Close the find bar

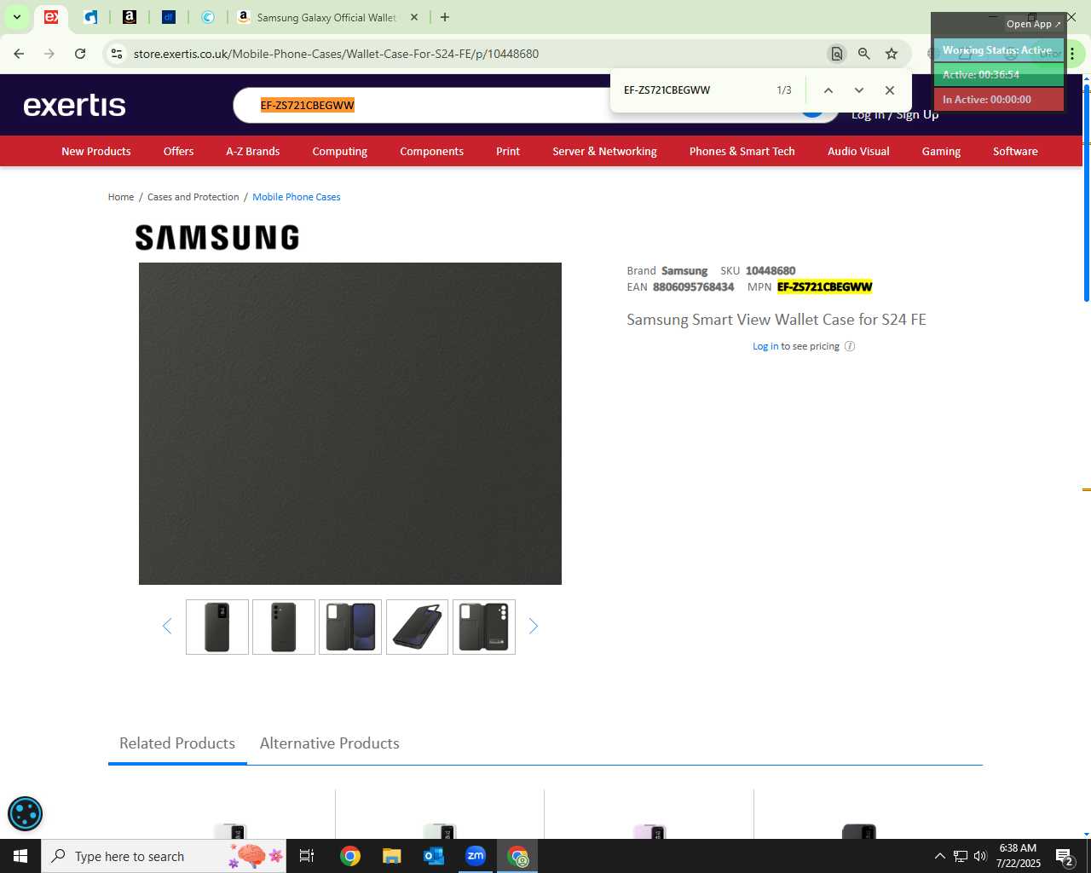point(890,90)
